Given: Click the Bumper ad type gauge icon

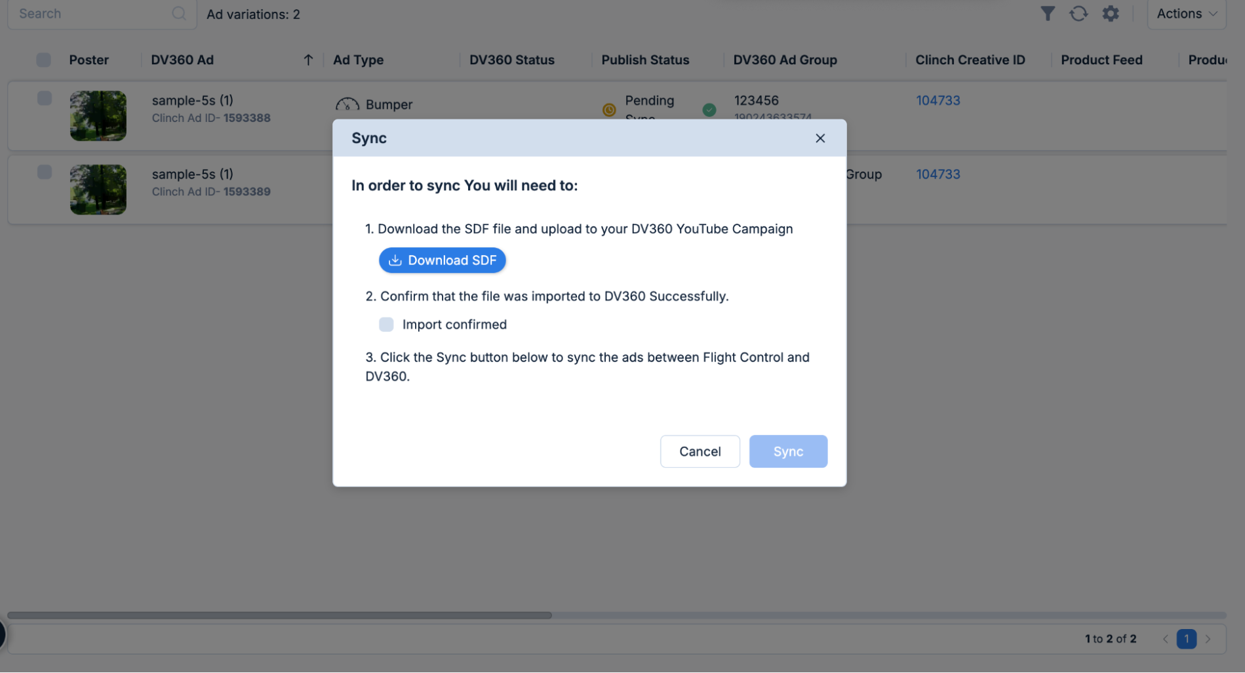Looking at the screenshot, I should click(x=347, y=104).
